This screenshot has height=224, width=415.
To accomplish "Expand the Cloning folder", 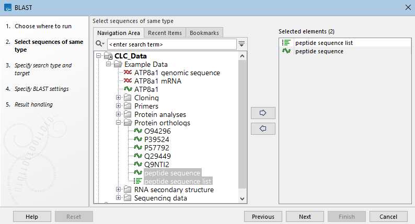I will click(x=119, y=98).
